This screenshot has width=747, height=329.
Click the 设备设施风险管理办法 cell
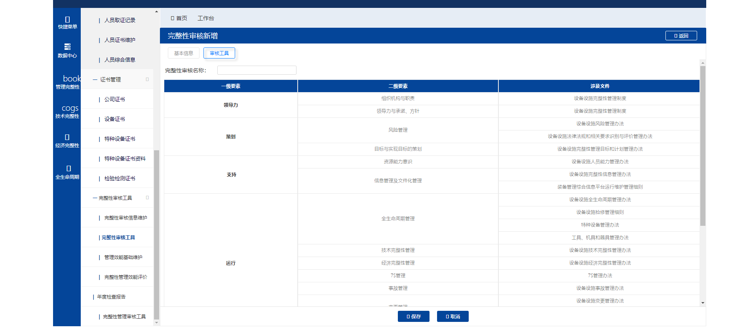600,124
